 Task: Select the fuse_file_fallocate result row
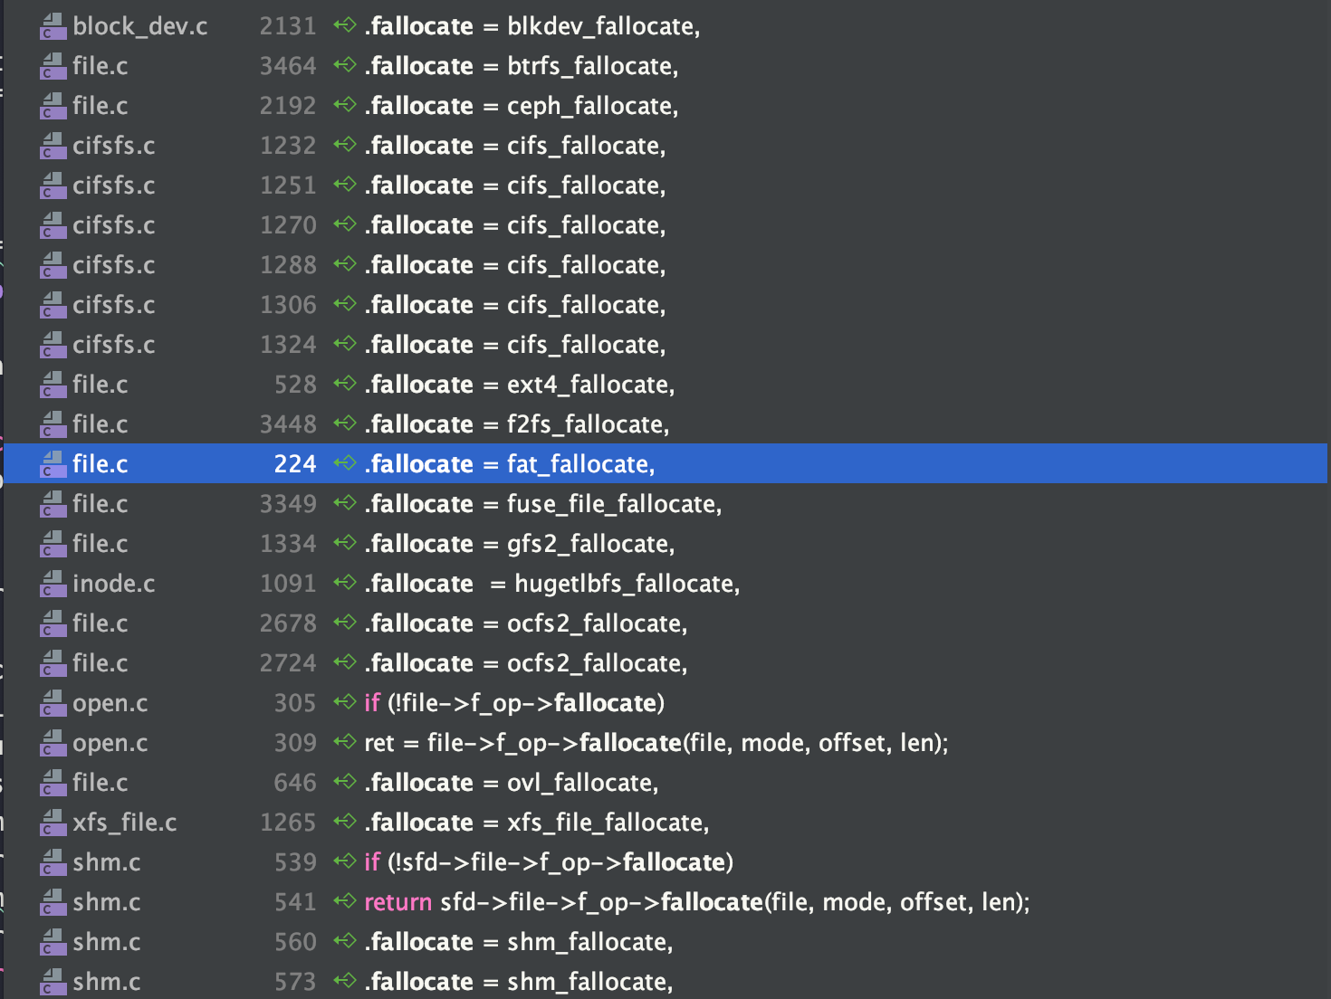[x=666, y=504]
